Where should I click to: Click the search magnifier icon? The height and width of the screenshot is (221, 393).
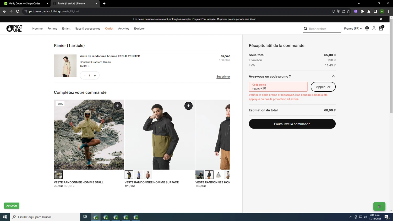305,29
